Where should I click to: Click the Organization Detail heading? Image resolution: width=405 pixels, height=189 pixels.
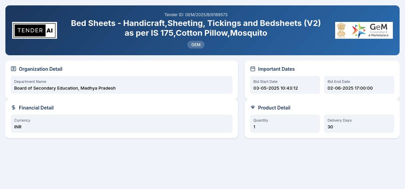(40, 69)
